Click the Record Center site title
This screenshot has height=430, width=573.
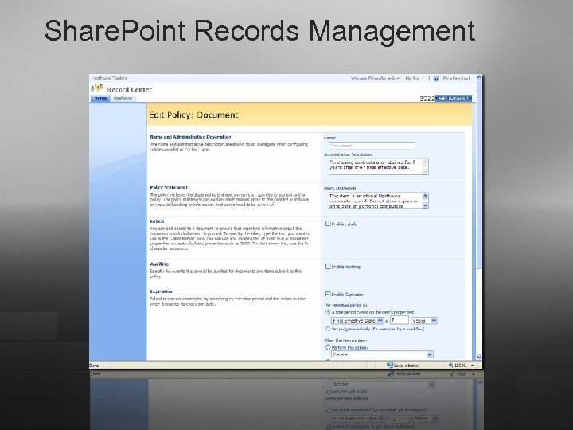tap(129, 89)
